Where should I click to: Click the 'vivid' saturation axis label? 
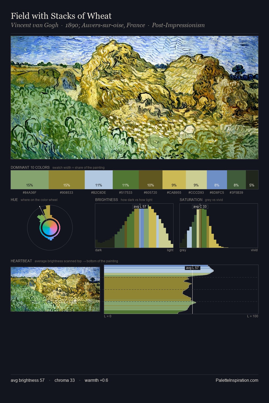[254, 250]
